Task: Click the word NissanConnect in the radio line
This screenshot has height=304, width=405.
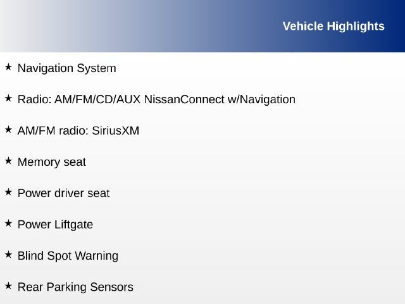Action: [184, 99]
